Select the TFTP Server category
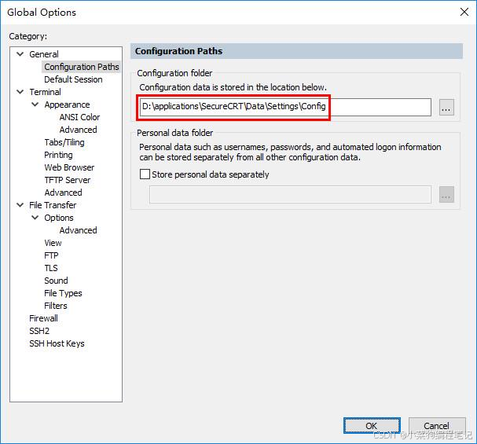 68,180
